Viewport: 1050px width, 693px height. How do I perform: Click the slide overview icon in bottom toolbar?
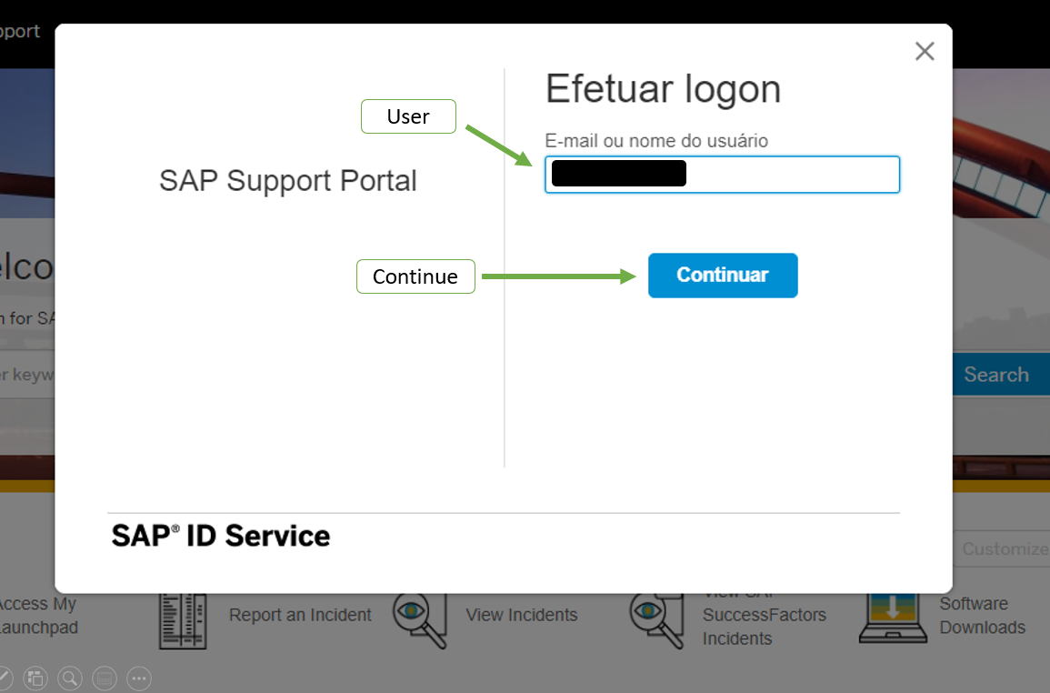(x=35, y=678)
